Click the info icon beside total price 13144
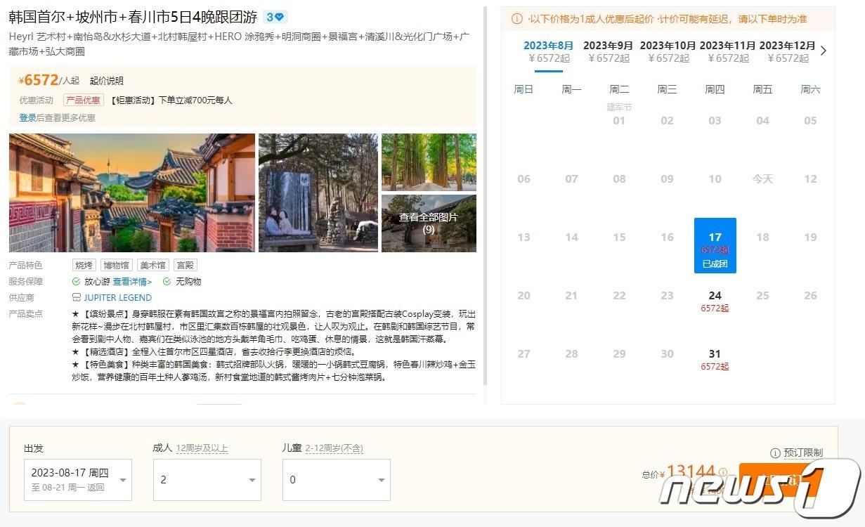The height and width of the screenshot is (527, 865). pos(723,473)
